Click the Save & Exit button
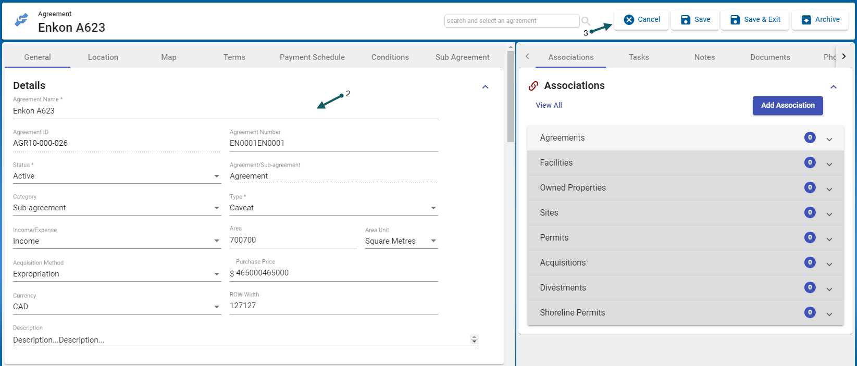 755,20
